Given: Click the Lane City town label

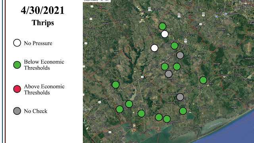Looking at the screenshot, I should (x=193, y=58).
